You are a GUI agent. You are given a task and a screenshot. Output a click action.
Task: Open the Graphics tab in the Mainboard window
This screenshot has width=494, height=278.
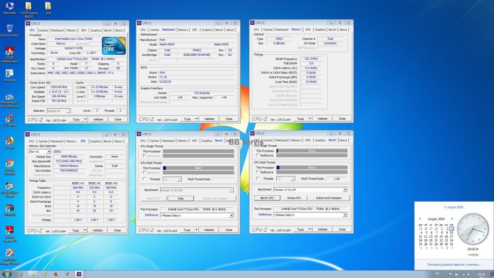207,30
